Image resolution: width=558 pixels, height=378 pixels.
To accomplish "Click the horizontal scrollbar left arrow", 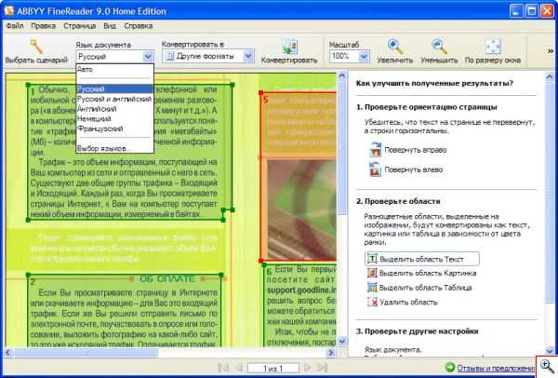I will 8,353.
